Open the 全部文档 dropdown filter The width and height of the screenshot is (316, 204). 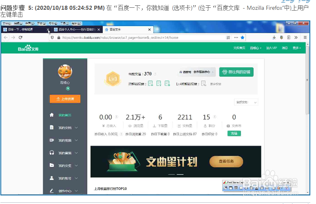[x=246, y=102]
